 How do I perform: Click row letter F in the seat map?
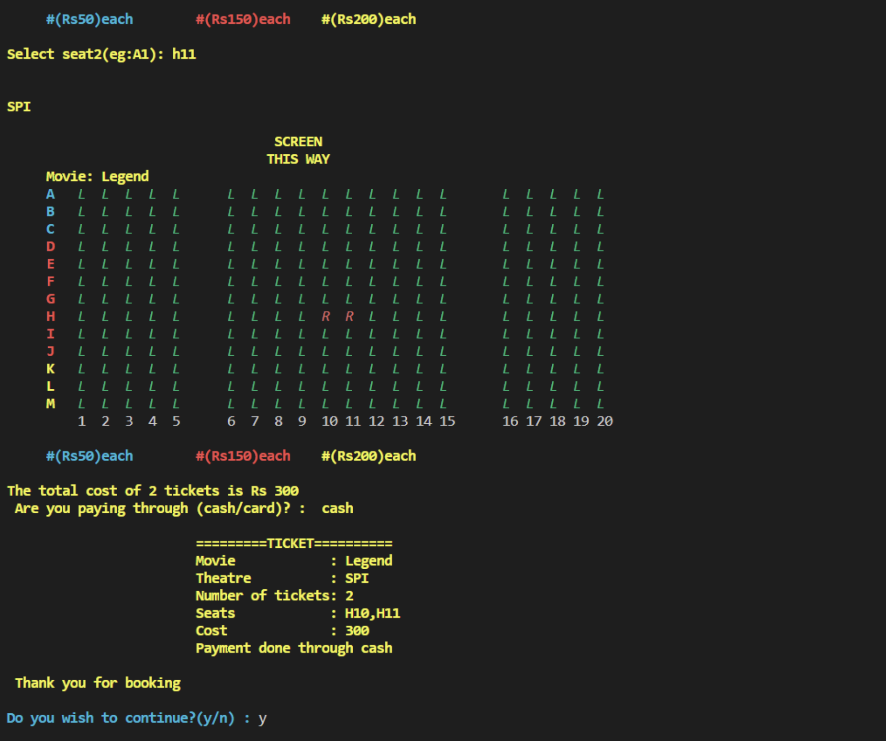(x=51, y=282)
